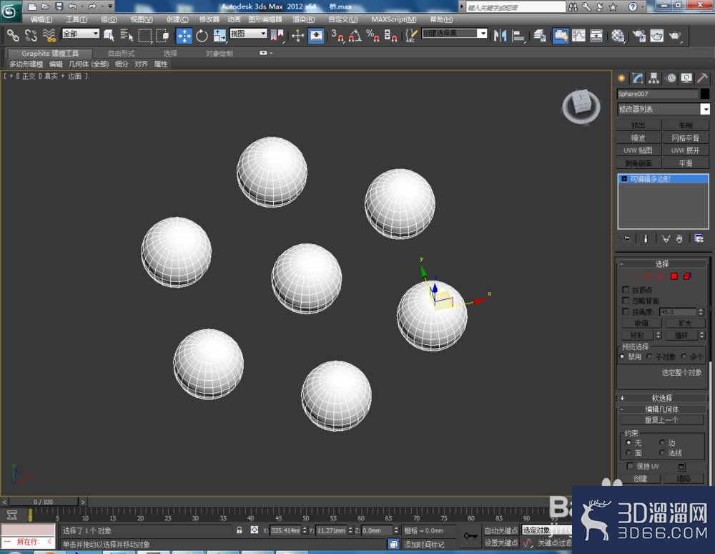Enable the 按角度 checkbox

pyautogui.click(x=626, y=311)
